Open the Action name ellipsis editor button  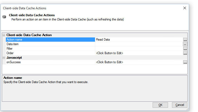(185, 40)
